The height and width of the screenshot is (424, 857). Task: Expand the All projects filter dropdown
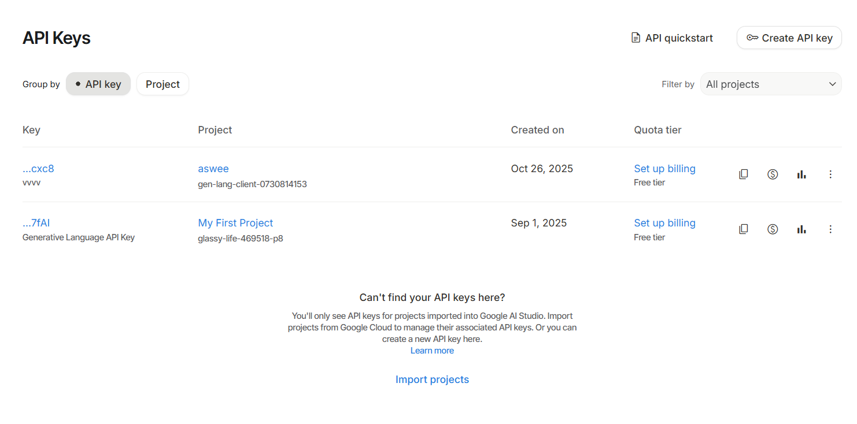tap(771, 84)
